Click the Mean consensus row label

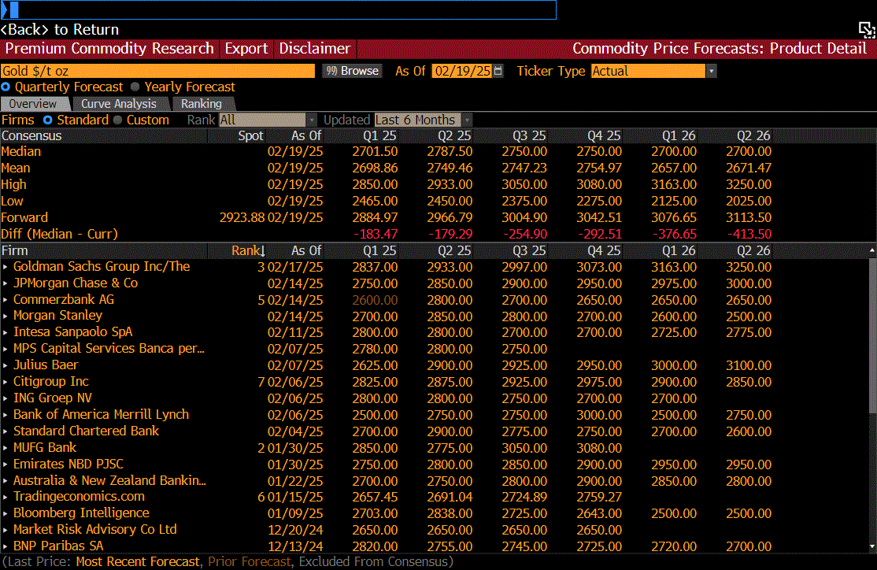[16, 168]
